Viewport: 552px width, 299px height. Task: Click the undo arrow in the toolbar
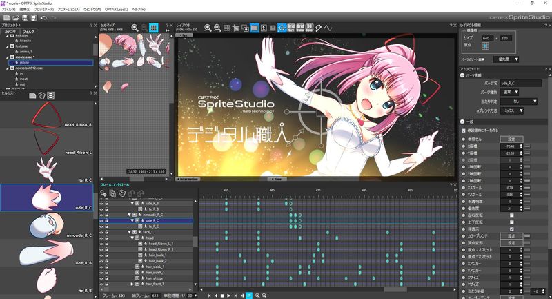point(43,17)
